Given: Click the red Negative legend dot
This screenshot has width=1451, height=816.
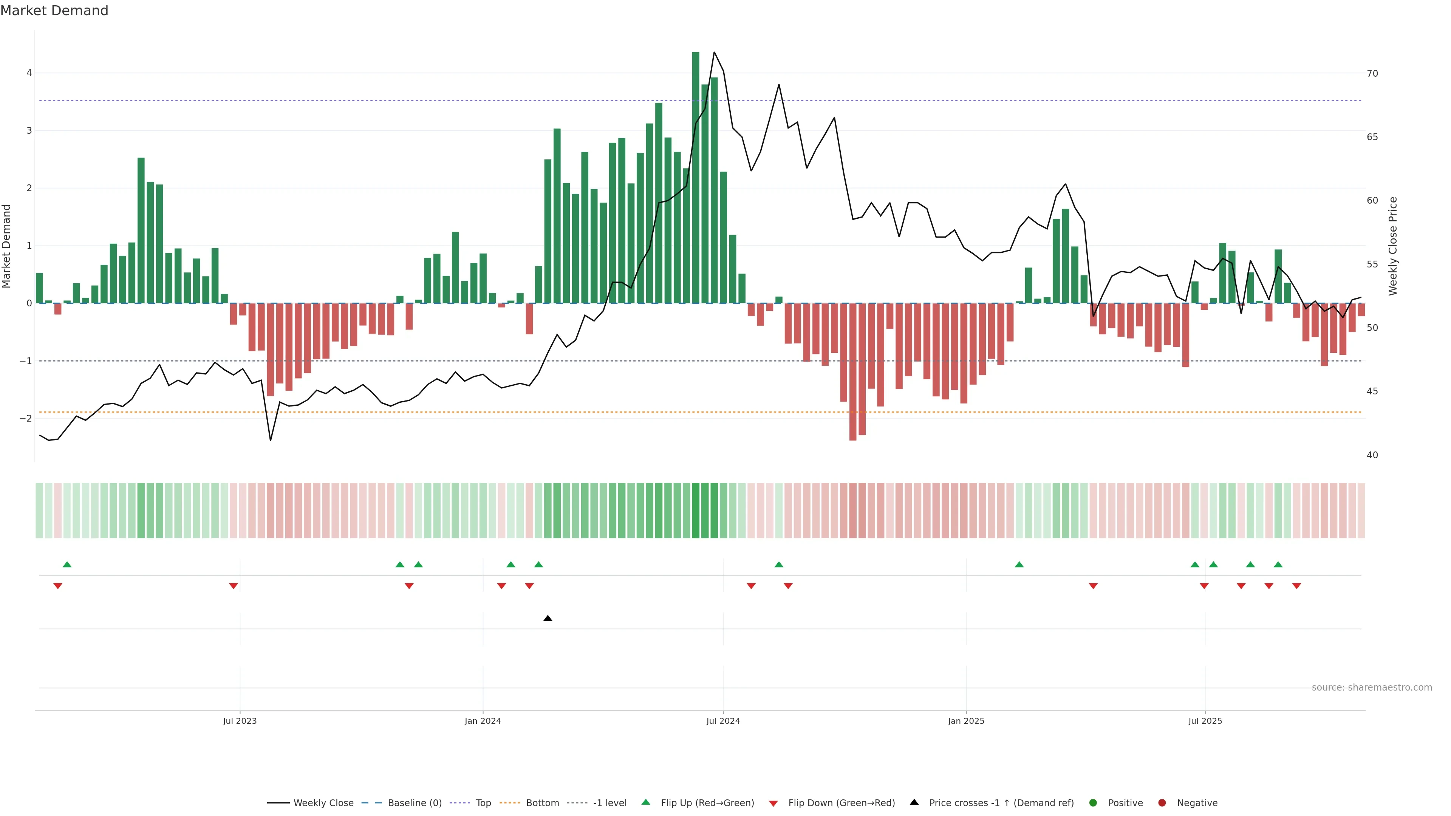Looking at the screenshot, I should click(1162, 802).
